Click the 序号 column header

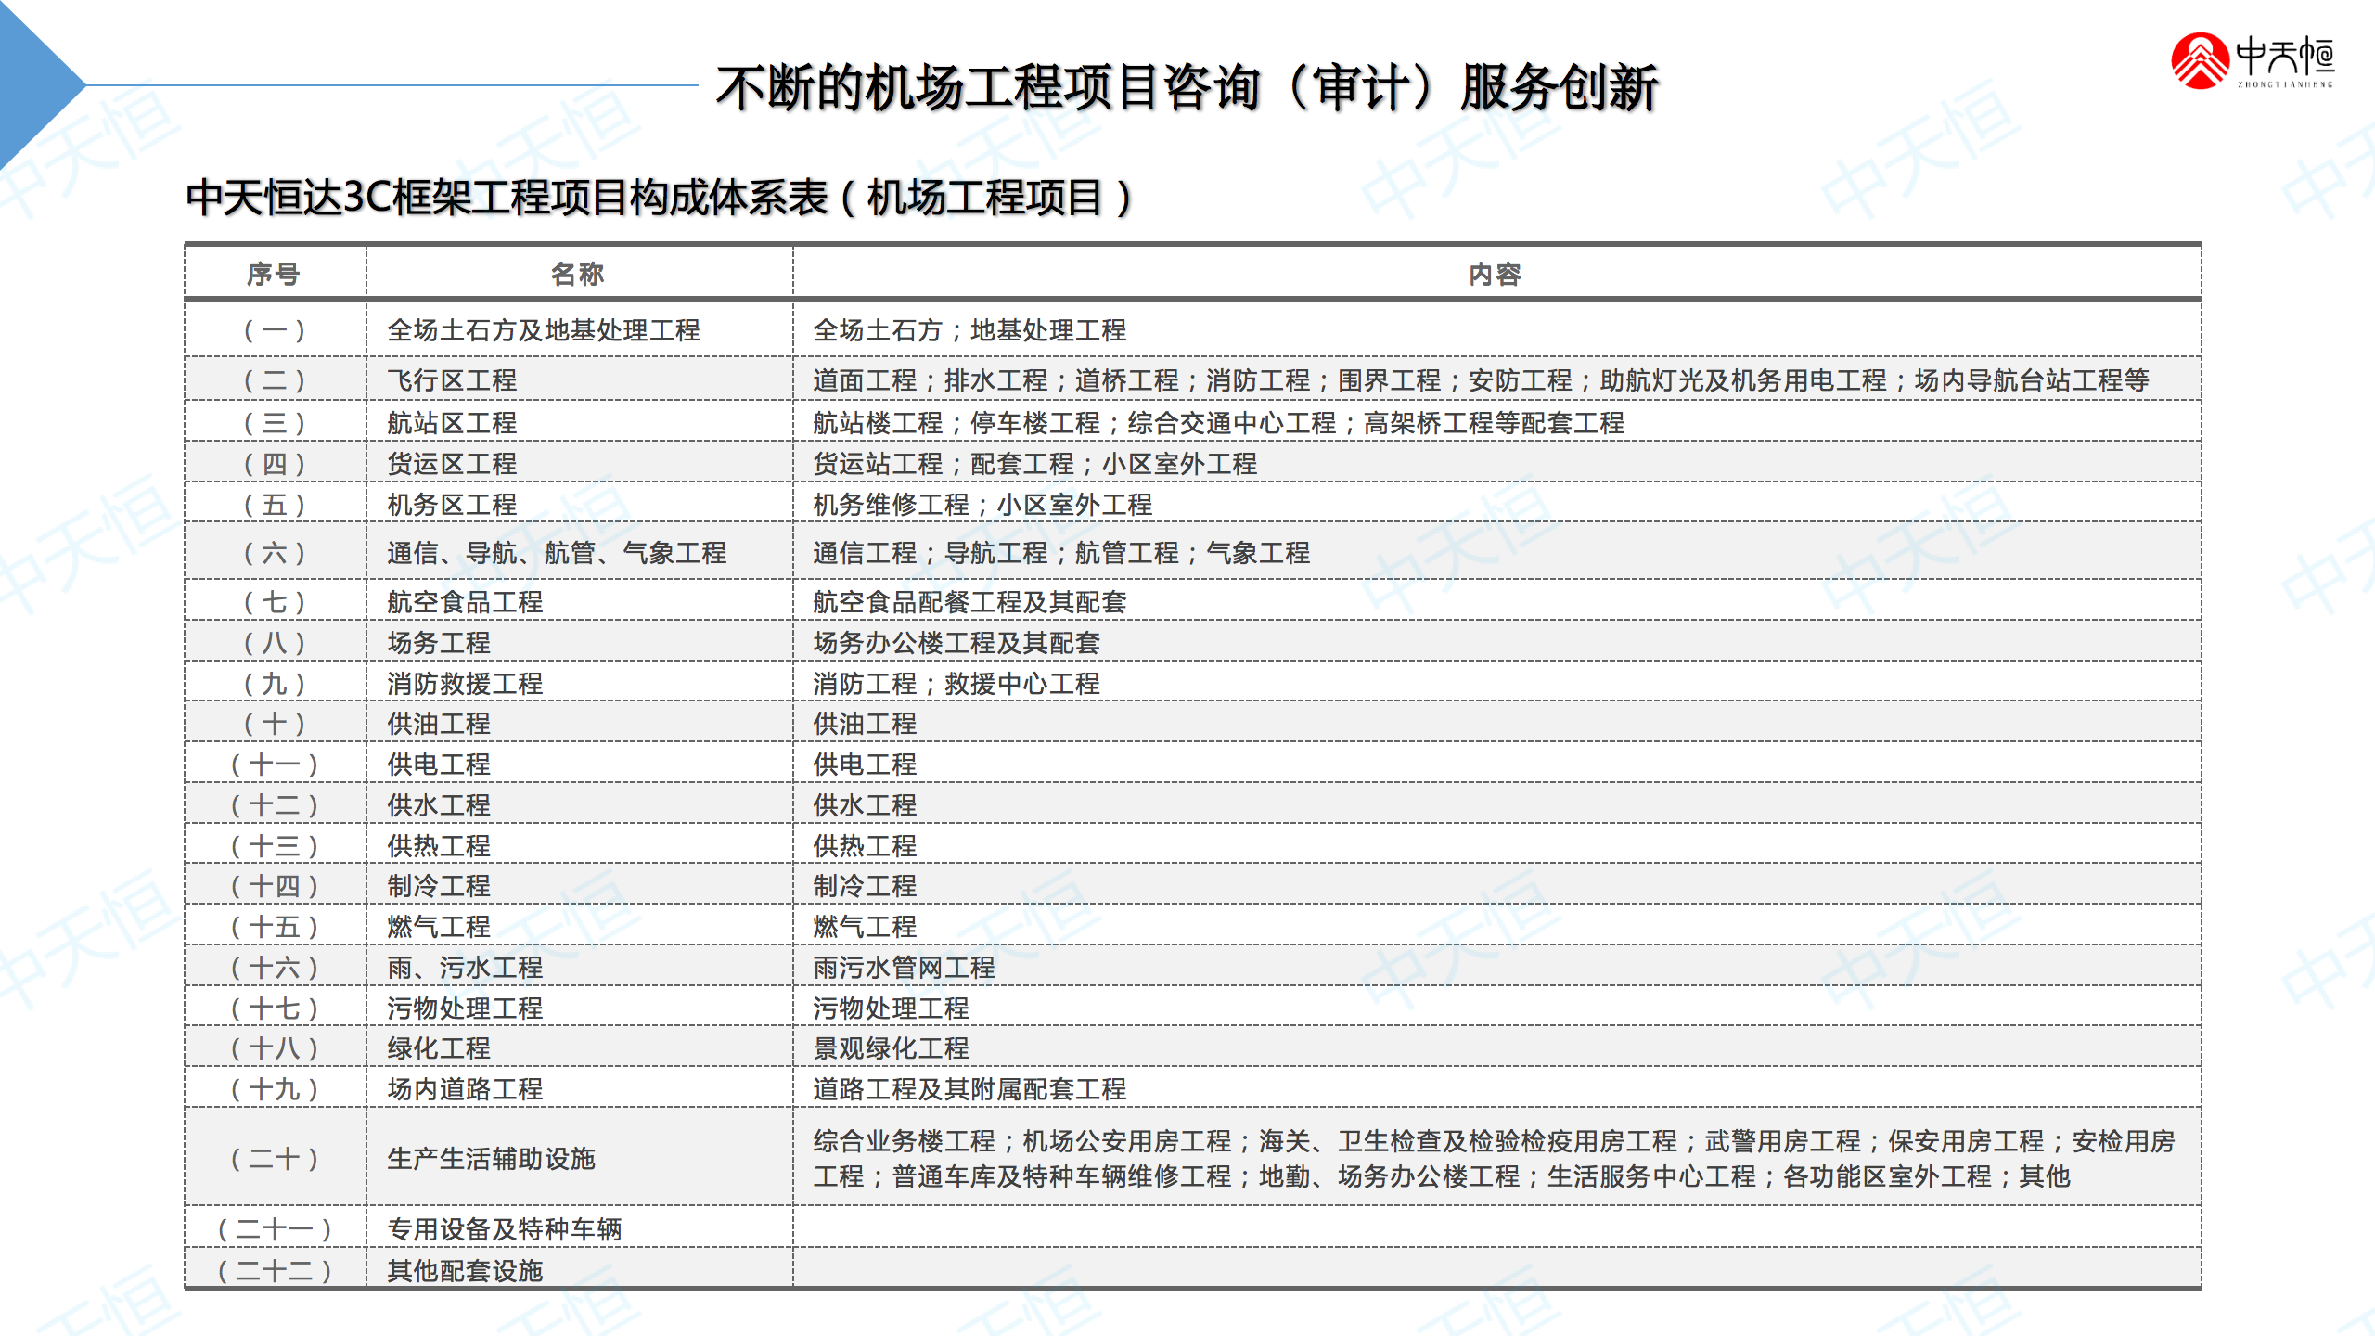pyautogui.click(x=274, y=274)
